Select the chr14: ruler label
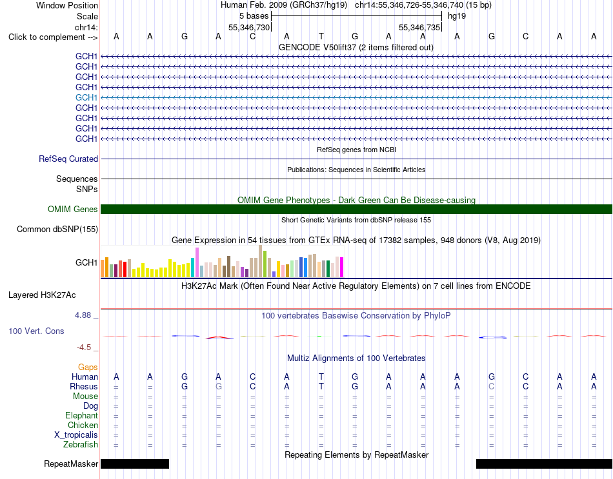The image size is (613, 479). click(86, 27)
